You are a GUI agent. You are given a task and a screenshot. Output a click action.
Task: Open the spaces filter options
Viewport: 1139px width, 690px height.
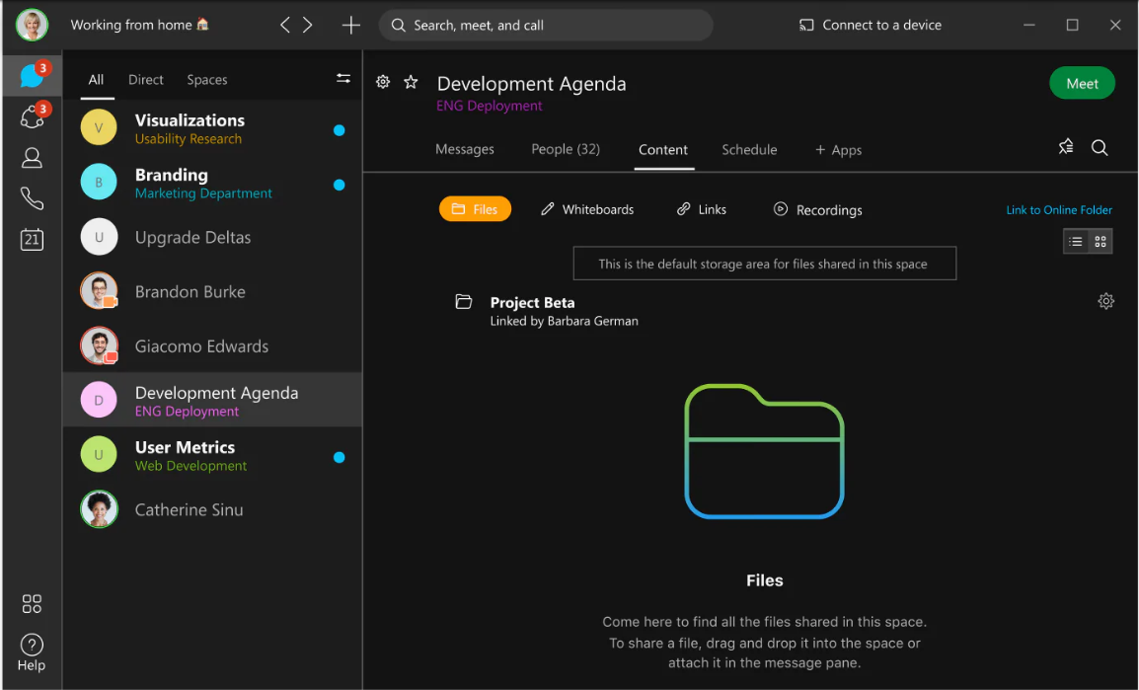[342, 76]
